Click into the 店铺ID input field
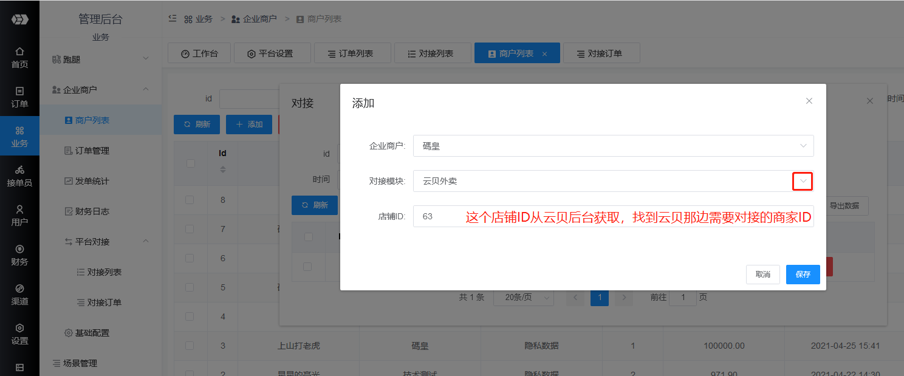The width and height of the screenshot is (904, 376). 613,216
